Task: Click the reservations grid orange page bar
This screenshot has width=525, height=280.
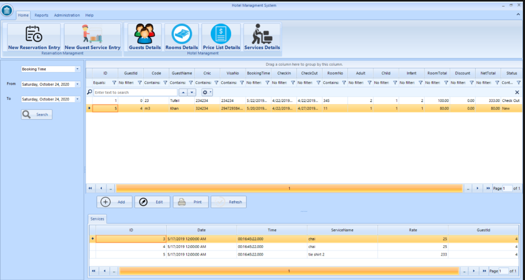Action: tap(289, 188)
